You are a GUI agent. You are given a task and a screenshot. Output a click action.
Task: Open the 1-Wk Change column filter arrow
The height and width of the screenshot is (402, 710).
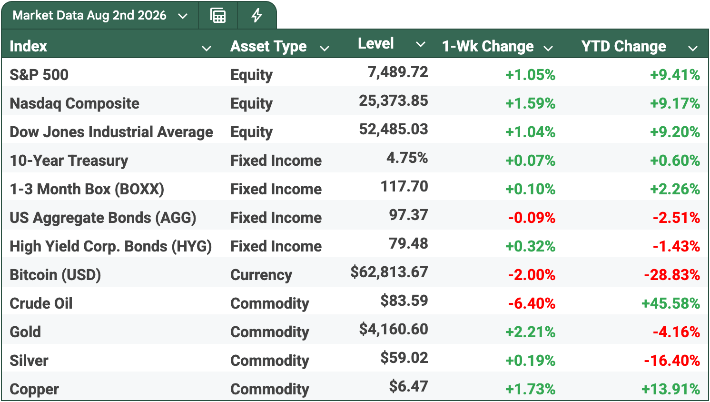(548, 48)
